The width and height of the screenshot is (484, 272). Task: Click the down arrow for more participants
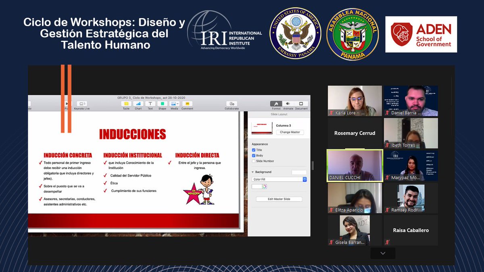(x=383, y=253)
